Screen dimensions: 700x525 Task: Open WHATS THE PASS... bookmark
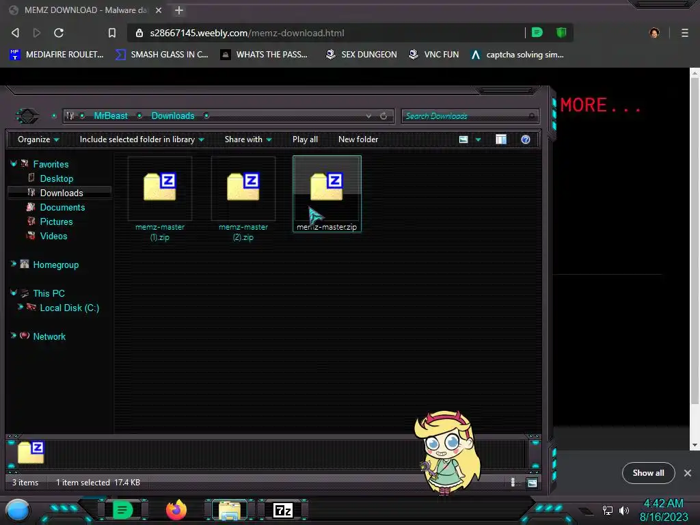(x=264, y=55)
